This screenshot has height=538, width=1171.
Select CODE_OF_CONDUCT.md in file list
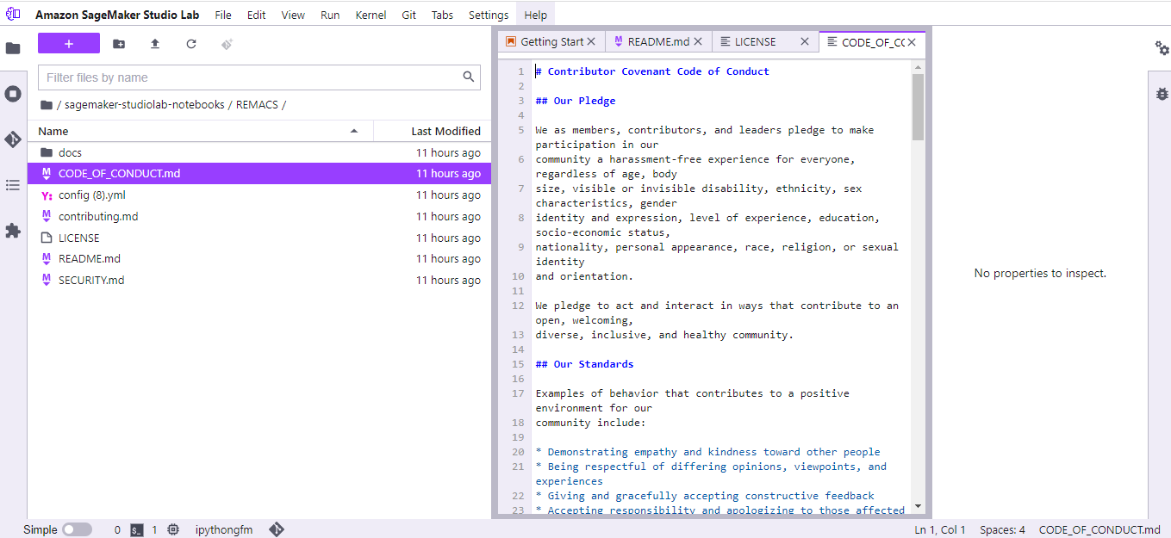tap(259, 174)
